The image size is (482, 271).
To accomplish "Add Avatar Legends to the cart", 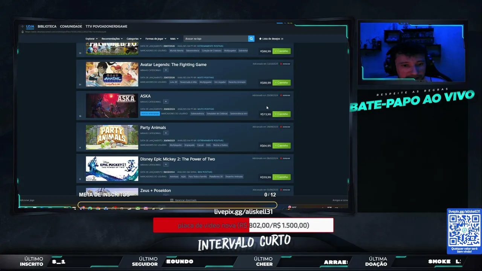I will pyautogui.click(x=282, y=82).
